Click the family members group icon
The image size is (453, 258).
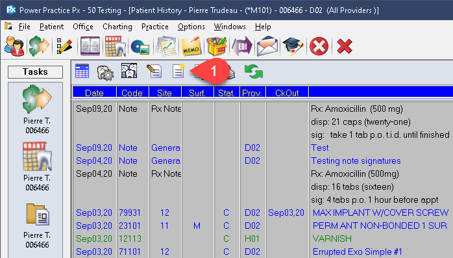pos(129,71)
